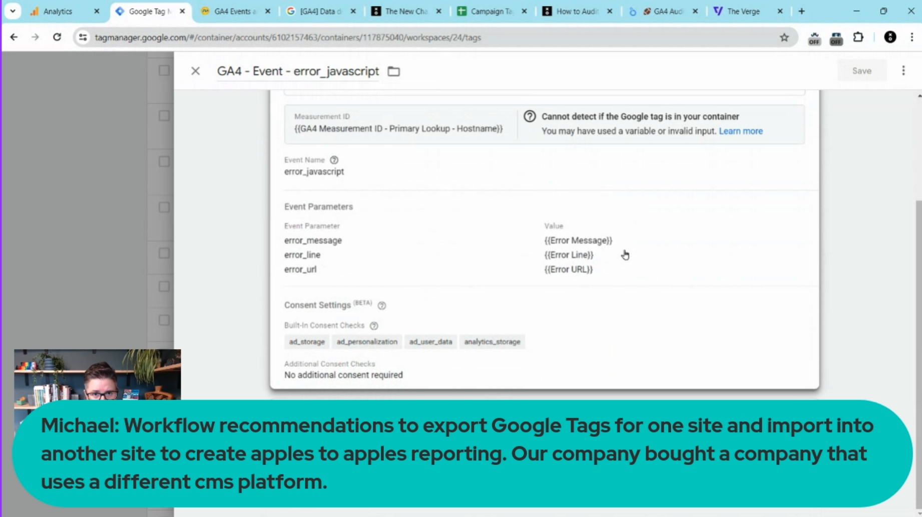Click the error_javascript event name value
The image size is (922, 517).
point(314,171)
